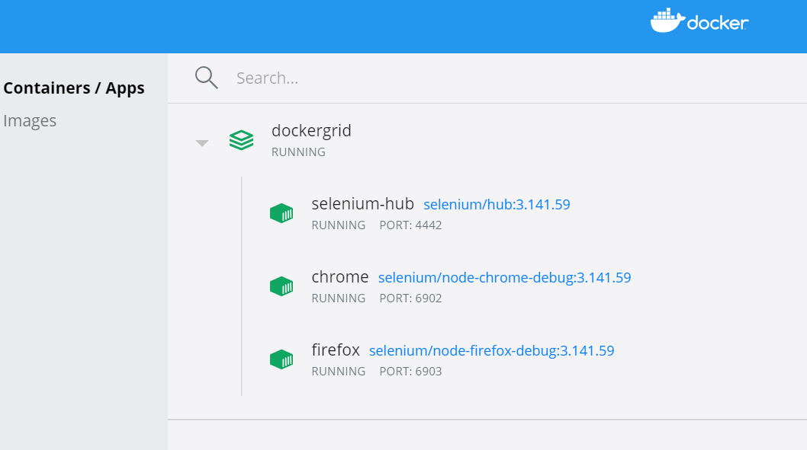Click the Docker whale logo
The height and width of the screenshot is (450, 807).
[667, 21]
